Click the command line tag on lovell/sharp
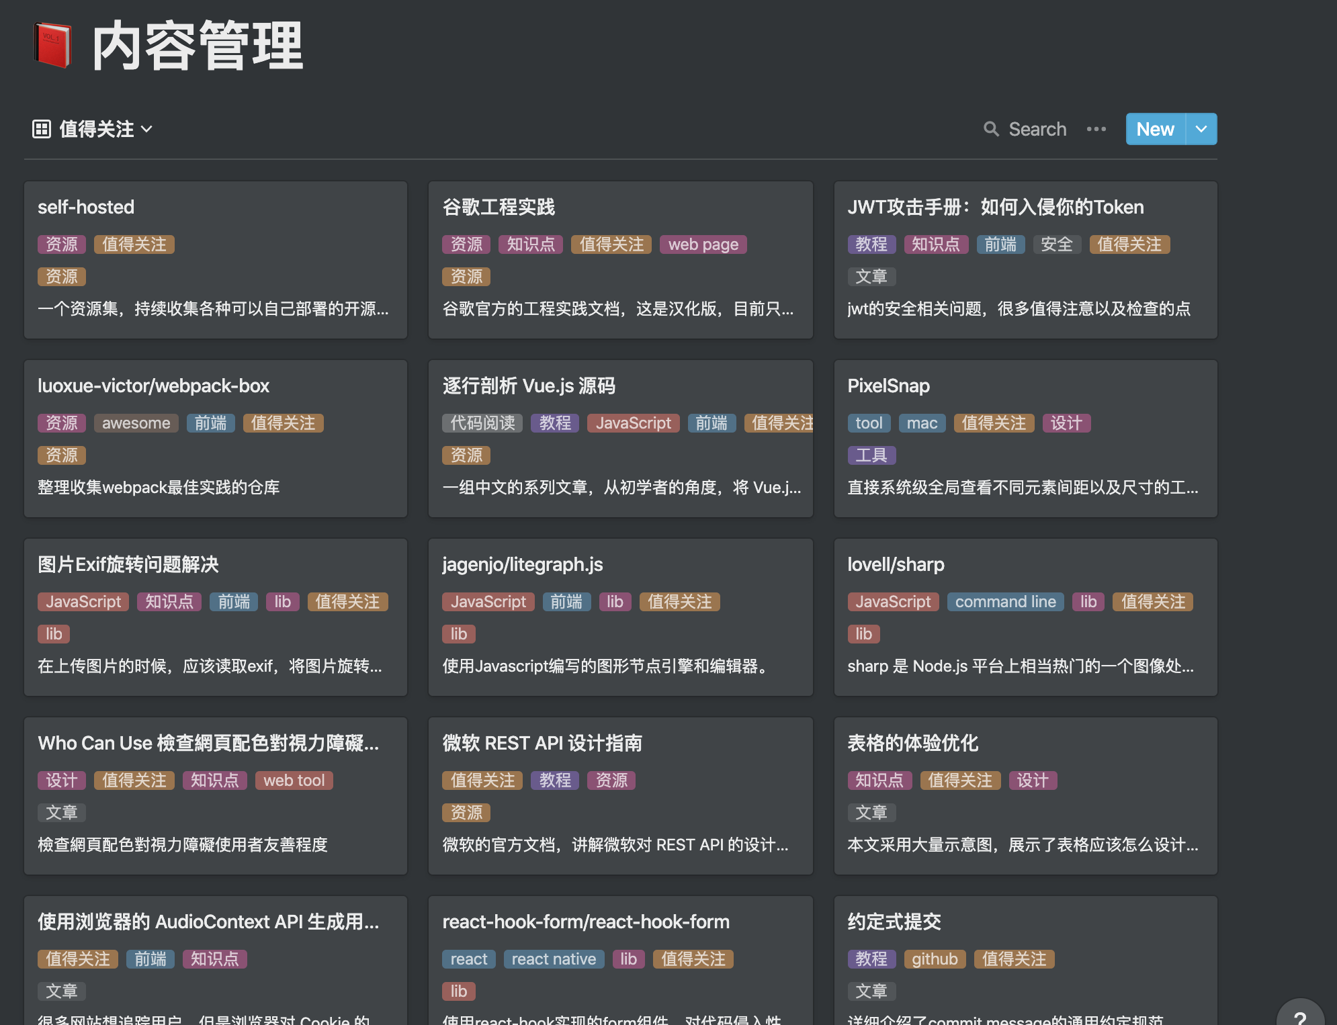 pyautogui.click(x=1005, y=602)
